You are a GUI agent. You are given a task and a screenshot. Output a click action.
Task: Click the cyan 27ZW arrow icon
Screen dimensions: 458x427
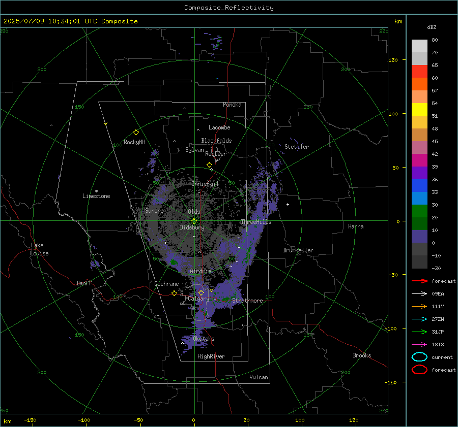(x=419, y=319)
